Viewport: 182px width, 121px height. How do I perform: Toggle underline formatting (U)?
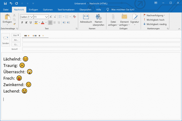(31, 22)
